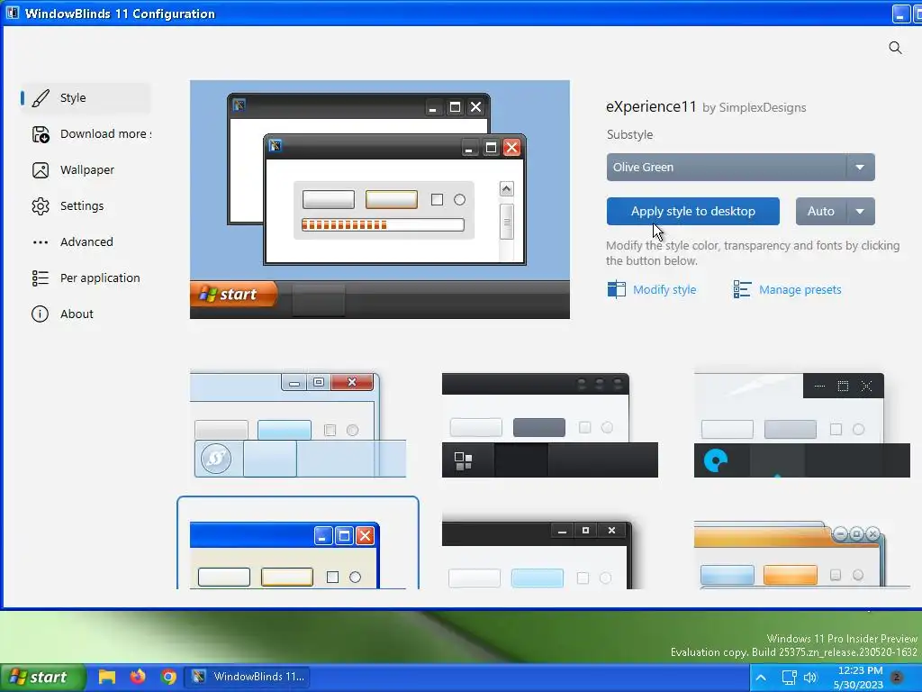
Task: Click the Substyle label
Action: click(x=629, y=135)
